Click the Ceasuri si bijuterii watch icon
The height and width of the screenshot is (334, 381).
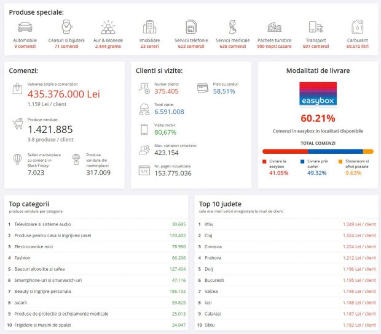click(x=66, y=27)
